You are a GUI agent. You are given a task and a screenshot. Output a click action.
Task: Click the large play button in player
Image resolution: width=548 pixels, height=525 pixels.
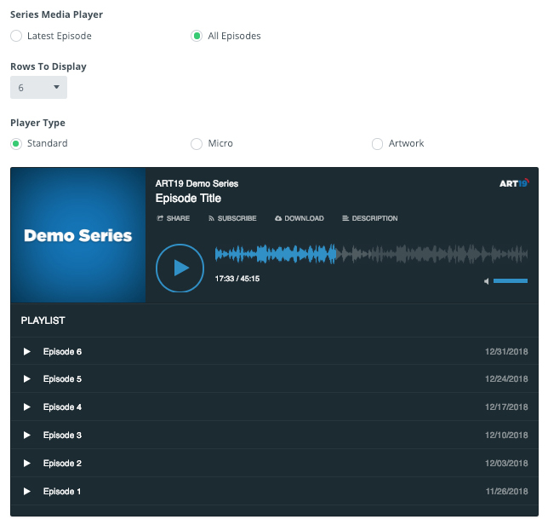point(180,268)
